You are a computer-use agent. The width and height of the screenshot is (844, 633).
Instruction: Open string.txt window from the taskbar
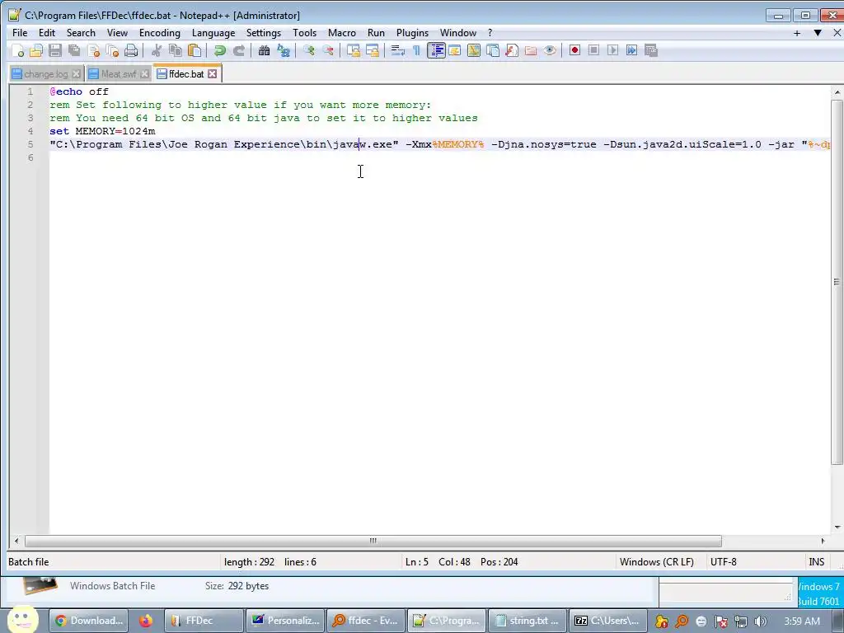point(527,621)
